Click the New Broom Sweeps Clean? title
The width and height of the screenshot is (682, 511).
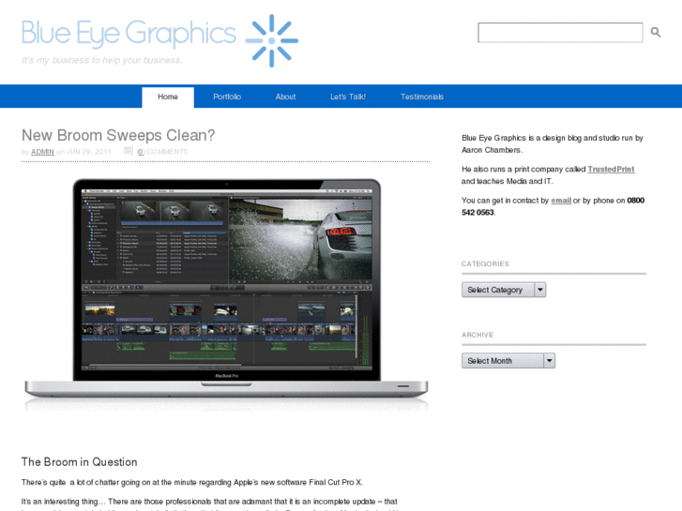point(118,135)
